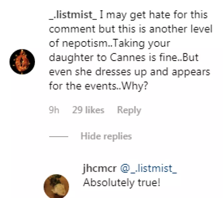223x198 pixels.
Task: Click 'I may get hate for this' line
Action: (x=153, y=15)
